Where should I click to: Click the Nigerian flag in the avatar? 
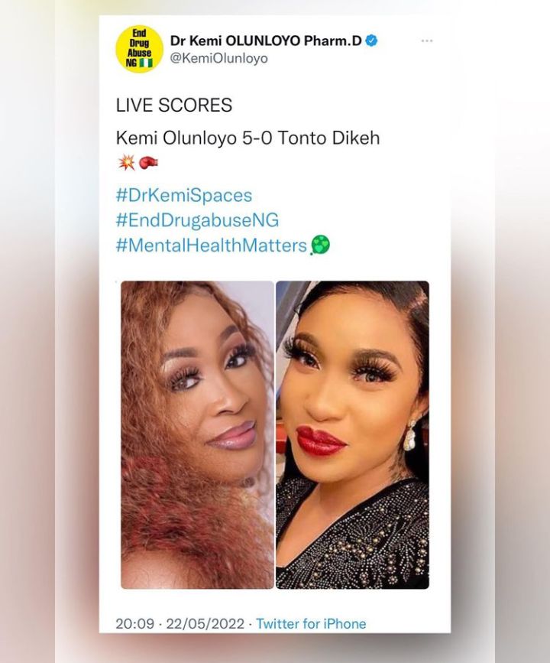coord(146,63)
